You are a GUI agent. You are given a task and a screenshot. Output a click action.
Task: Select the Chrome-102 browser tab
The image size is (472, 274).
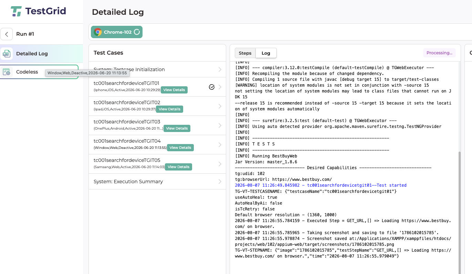(x=117, y=32)
